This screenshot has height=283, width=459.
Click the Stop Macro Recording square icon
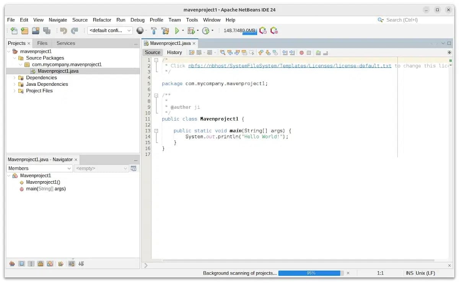pyautogui.click(x=309, y=52)
